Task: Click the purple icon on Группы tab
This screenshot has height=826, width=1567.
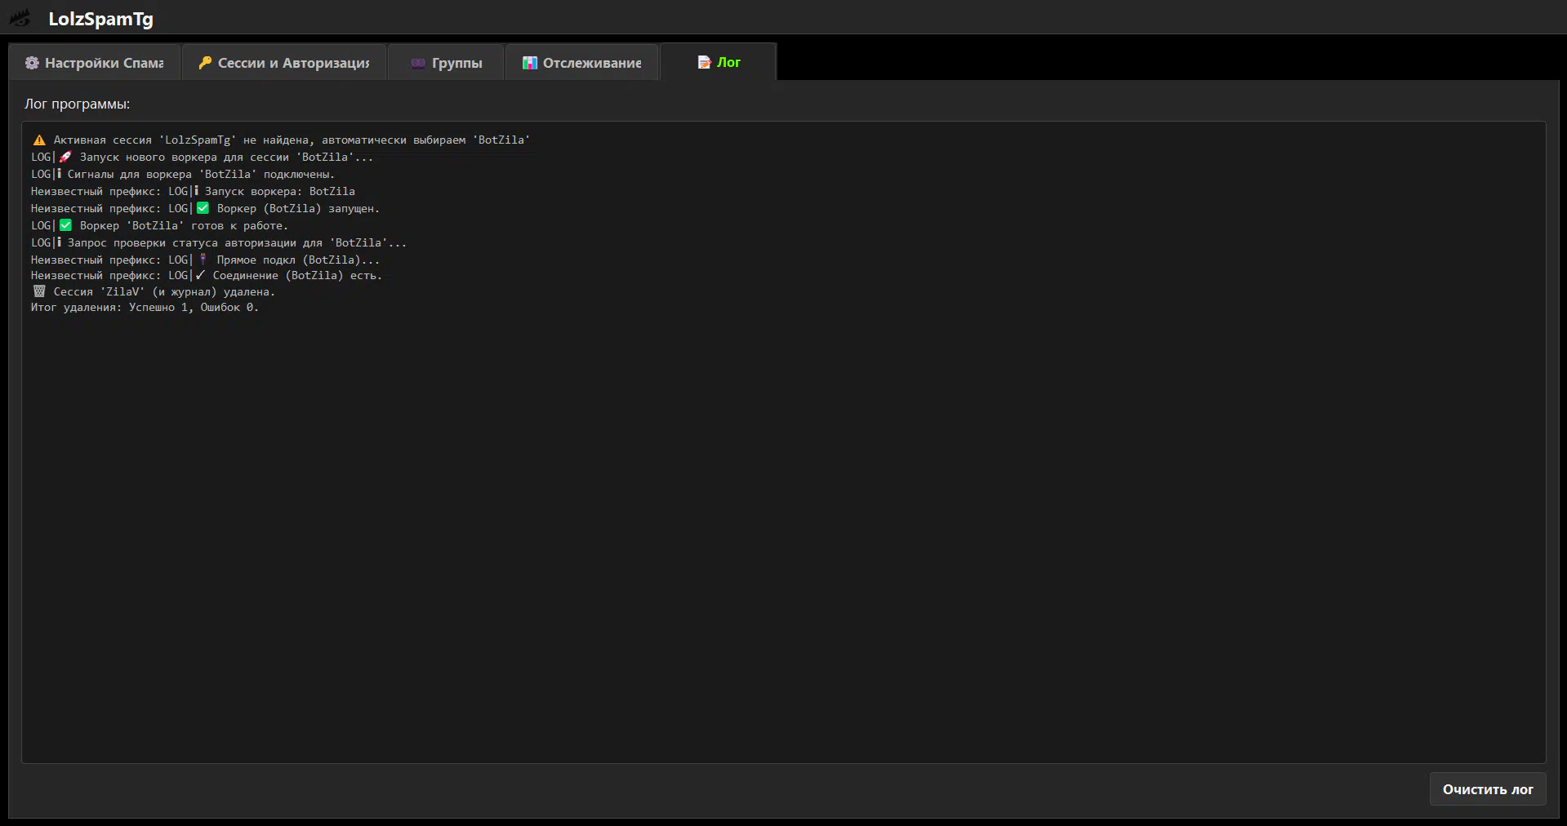Action: (x=418, y=63)
